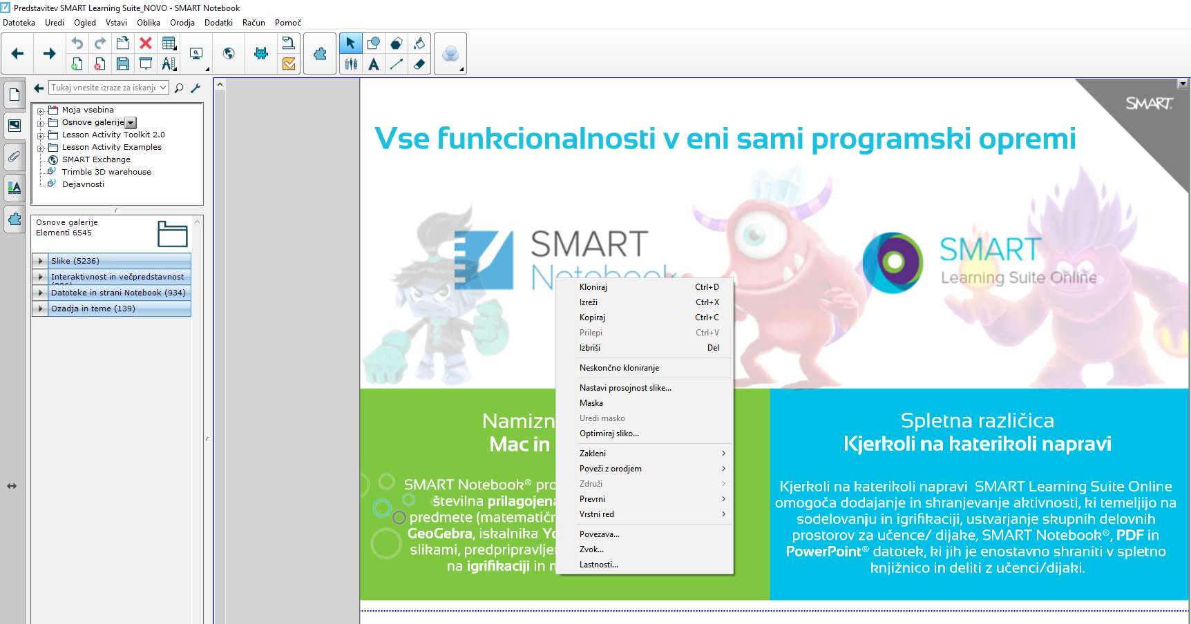Select the Text tool in toolbar
The image size is (1191, 624).
[x=374, y=64]
